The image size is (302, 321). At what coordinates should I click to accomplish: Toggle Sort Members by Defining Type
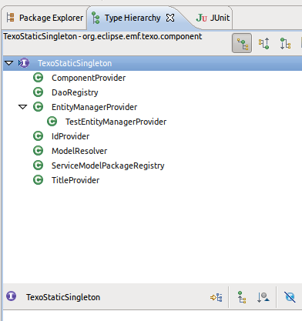click(x=263, y=297)
